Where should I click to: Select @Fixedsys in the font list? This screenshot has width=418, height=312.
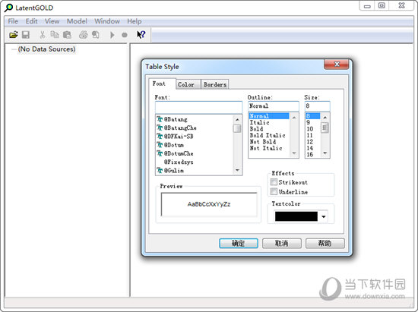pyautogui.click(x=179, y=162)
